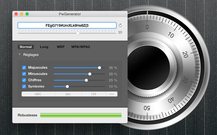Click the green Robustesse strength bar
The height and width of the screenshot is (135, 217).
click(x=81, y=115)
